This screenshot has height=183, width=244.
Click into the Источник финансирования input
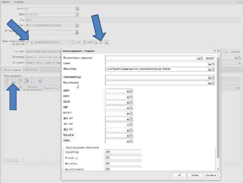(151, 58)
